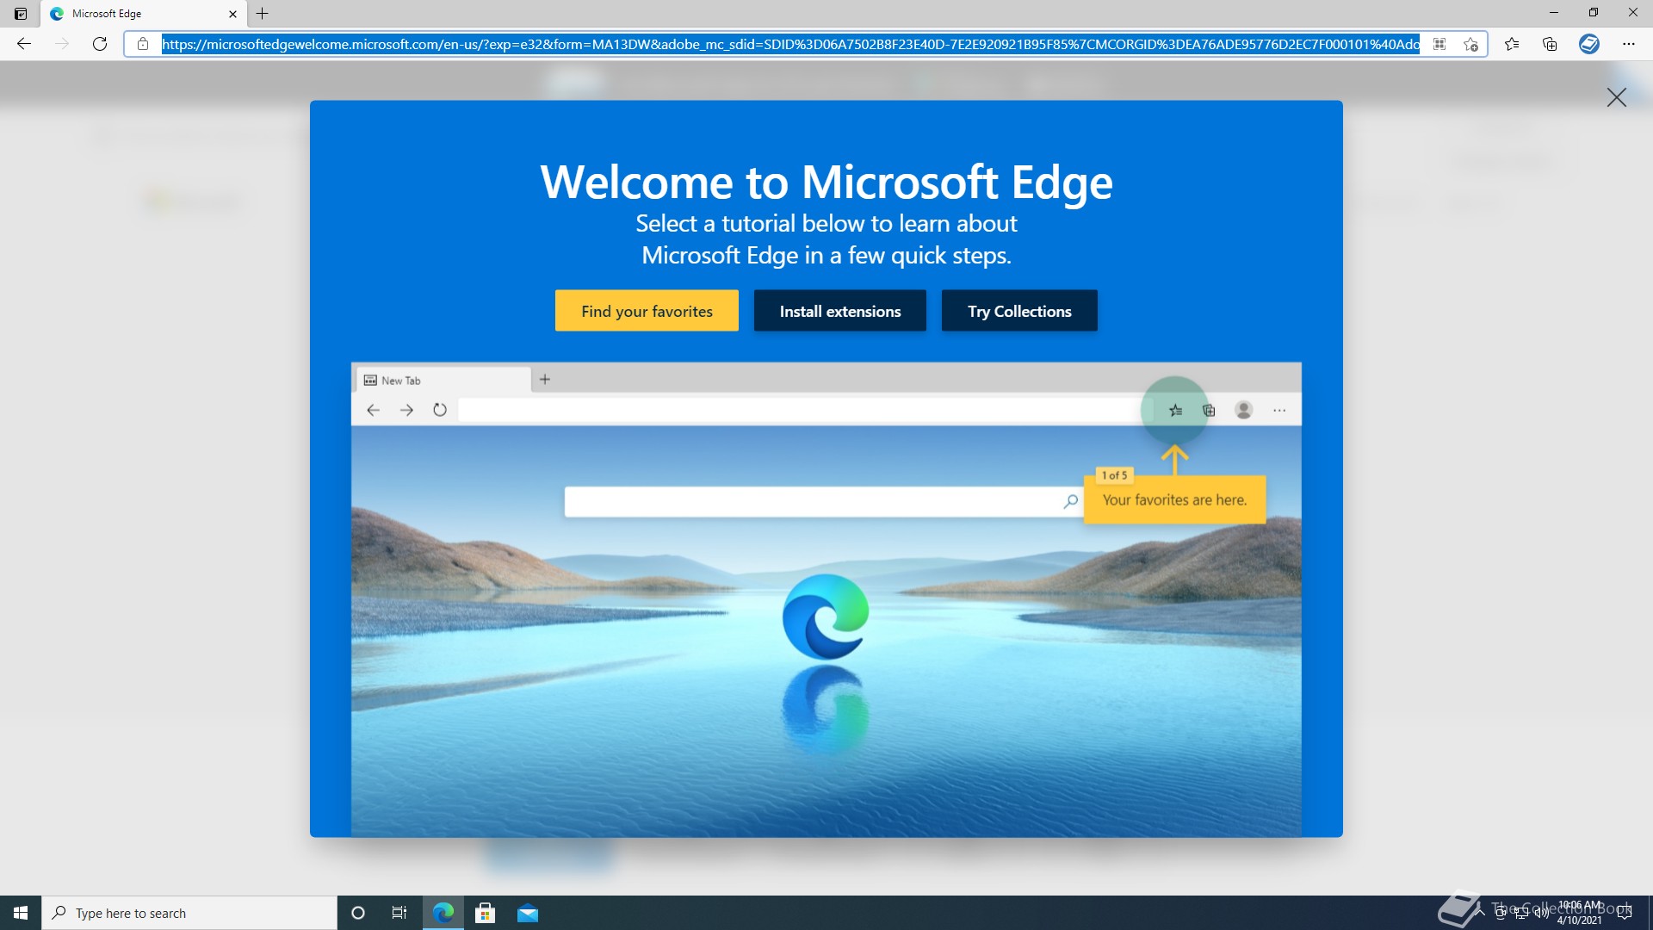This screenshot has height=930, width=1653.
Task: Click the browser forward arrow
Action: [62, 44]
